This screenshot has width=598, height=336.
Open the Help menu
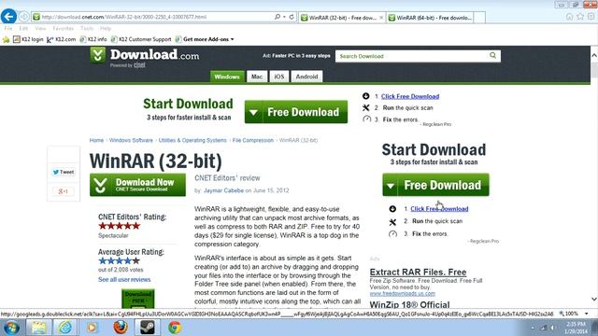coord(106,28)
